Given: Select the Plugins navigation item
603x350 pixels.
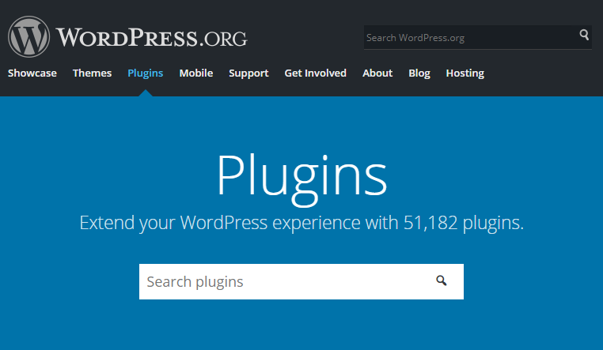Looking at the screenshot, I should pyautogui.click(x=146, y=73).
